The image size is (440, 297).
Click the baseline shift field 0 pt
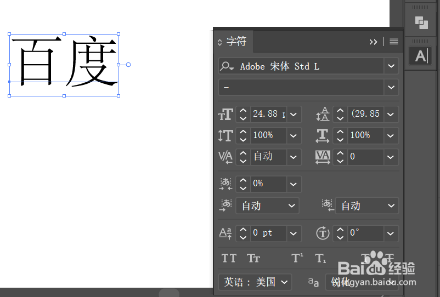(268, 233)
